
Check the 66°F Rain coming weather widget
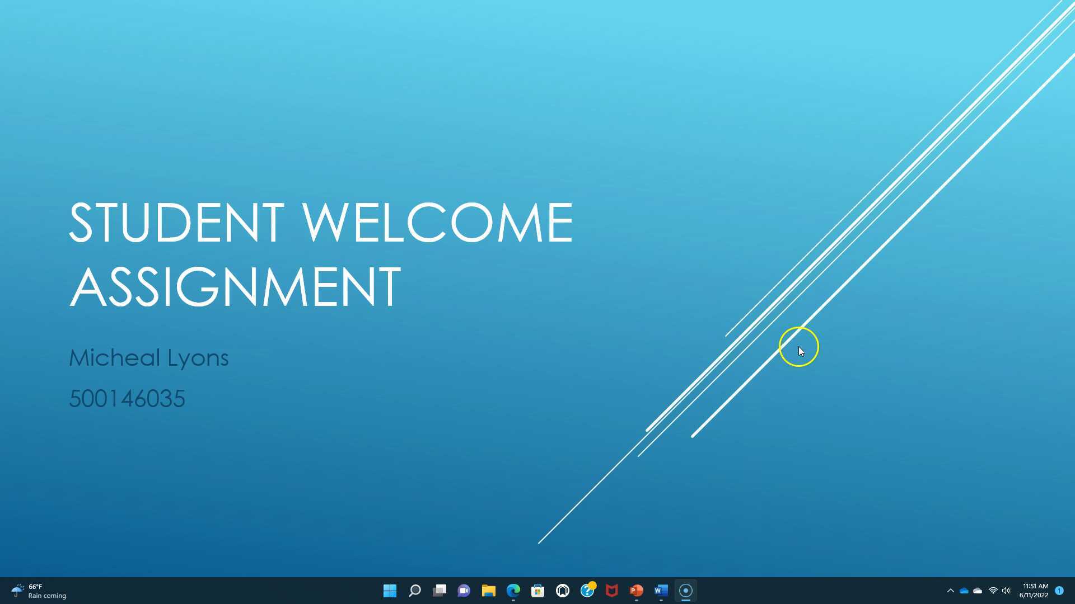coord(34,591)
